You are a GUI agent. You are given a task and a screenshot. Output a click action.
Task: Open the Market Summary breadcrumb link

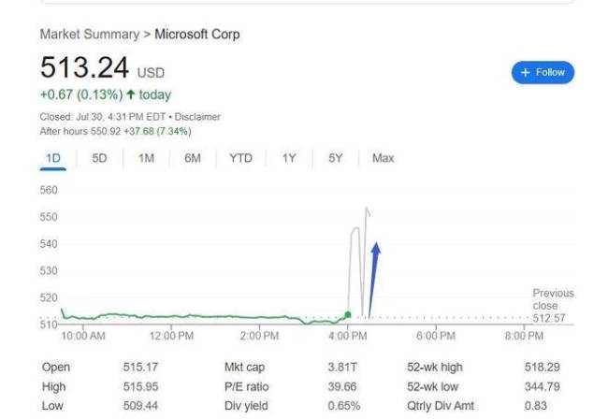90,34
